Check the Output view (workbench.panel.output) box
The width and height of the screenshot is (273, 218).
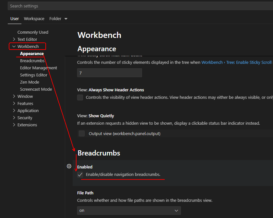[x=82, y=133]
